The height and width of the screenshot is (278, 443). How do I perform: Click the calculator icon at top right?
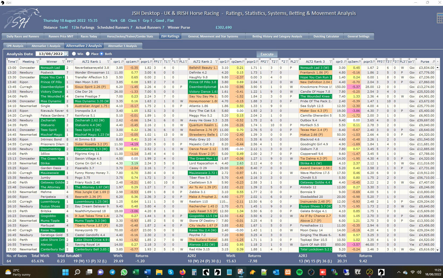[440, 18]
